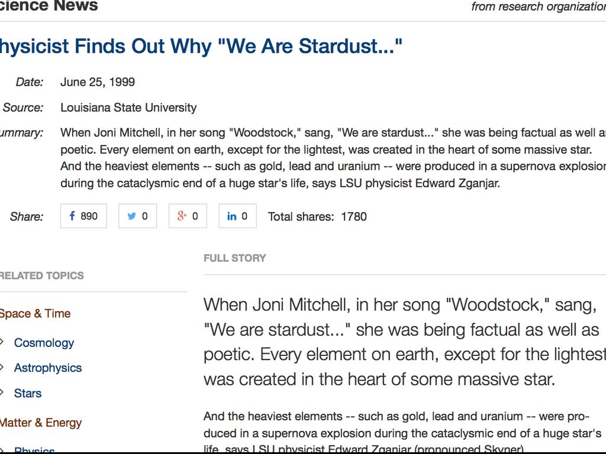Visit the Astrophysics topic link
Screen dimensions: 606x454
(x=48, y=368)
